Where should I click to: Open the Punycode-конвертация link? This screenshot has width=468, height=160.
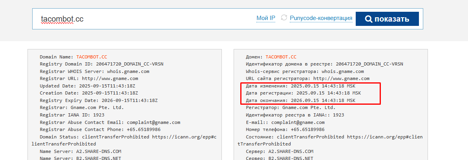321,18
